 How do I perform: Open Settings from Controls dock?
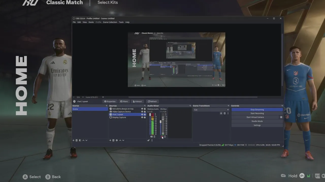pos(257,125)
